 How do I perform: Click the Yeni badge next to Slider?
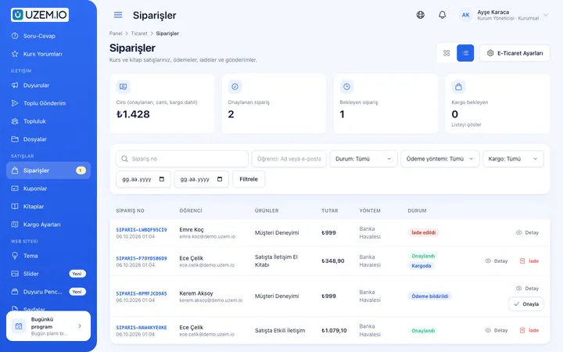click(x=77, y=274)
